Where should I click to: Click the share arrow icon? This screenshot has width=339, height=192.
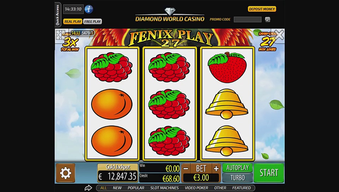coord(88,188)
